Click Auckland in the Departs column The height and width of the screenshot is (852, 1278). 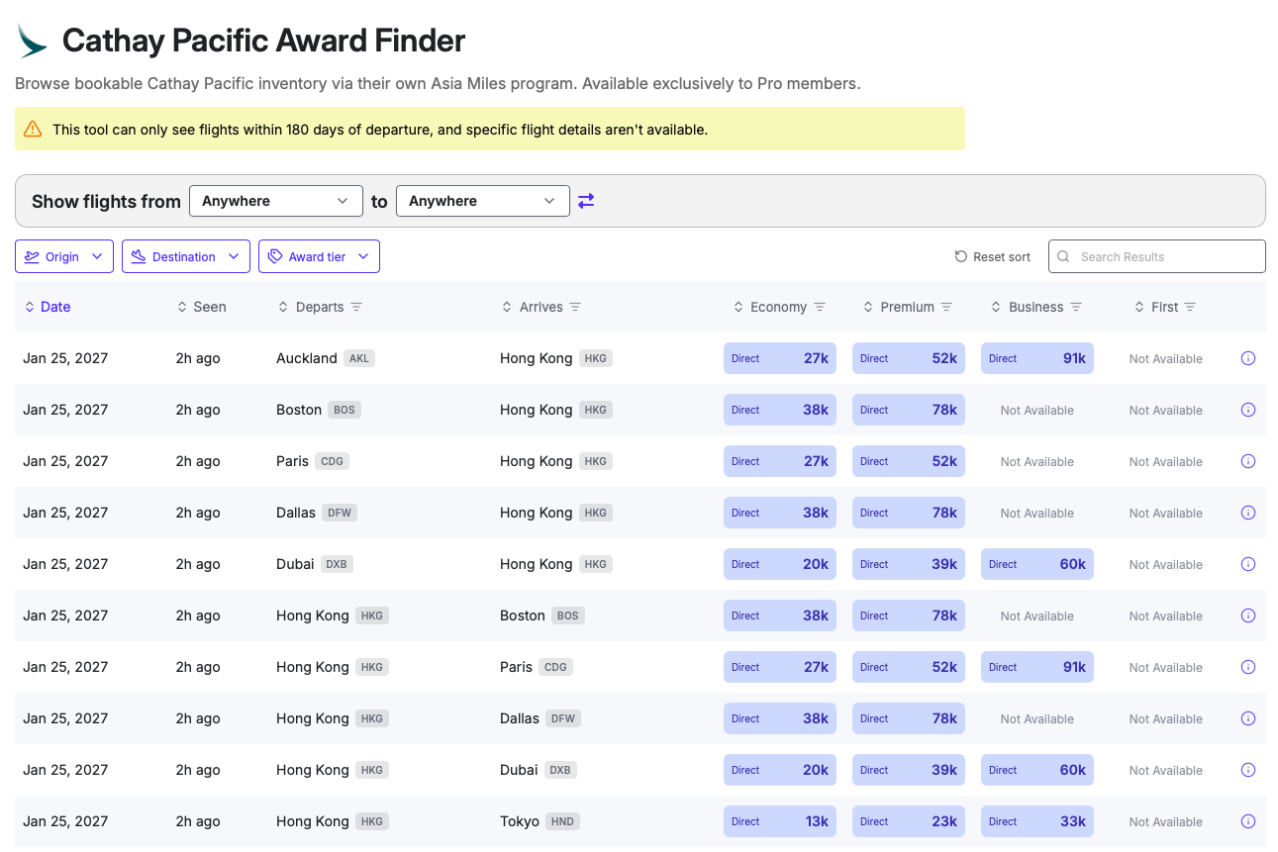[307, 358]
